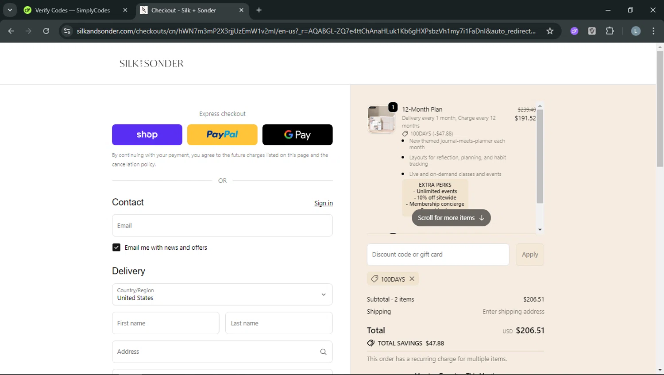
Task: Focus the Email input field
Action: (222, 225)
